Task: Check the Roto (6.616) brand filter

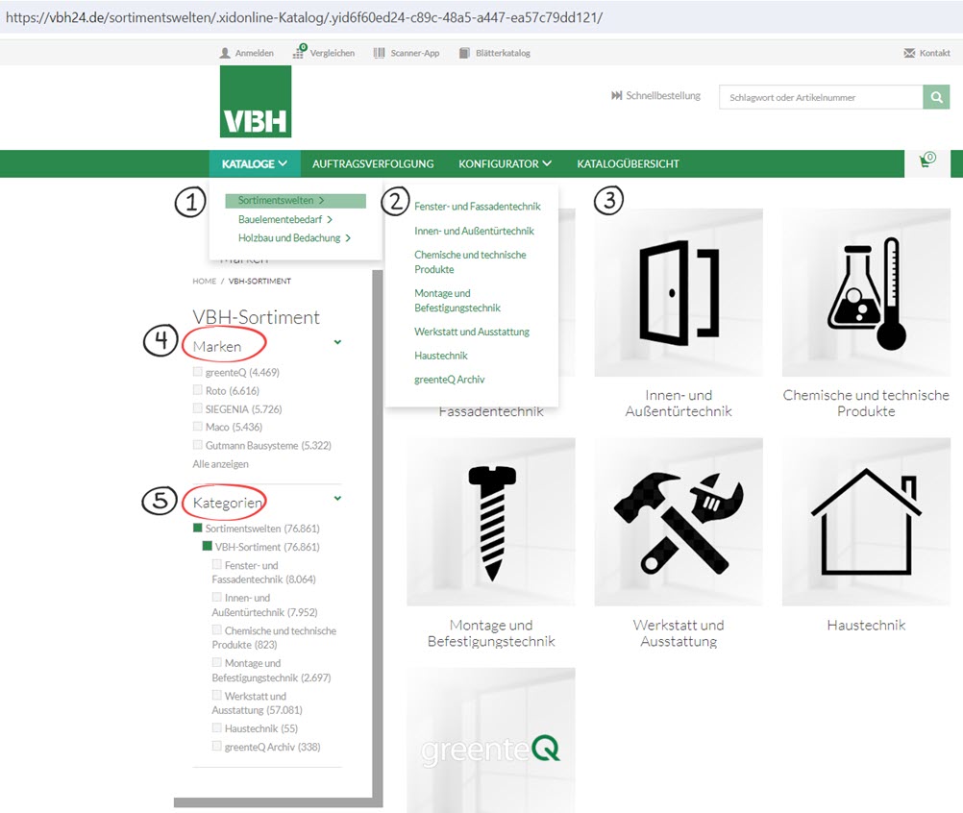Action: 198,390
